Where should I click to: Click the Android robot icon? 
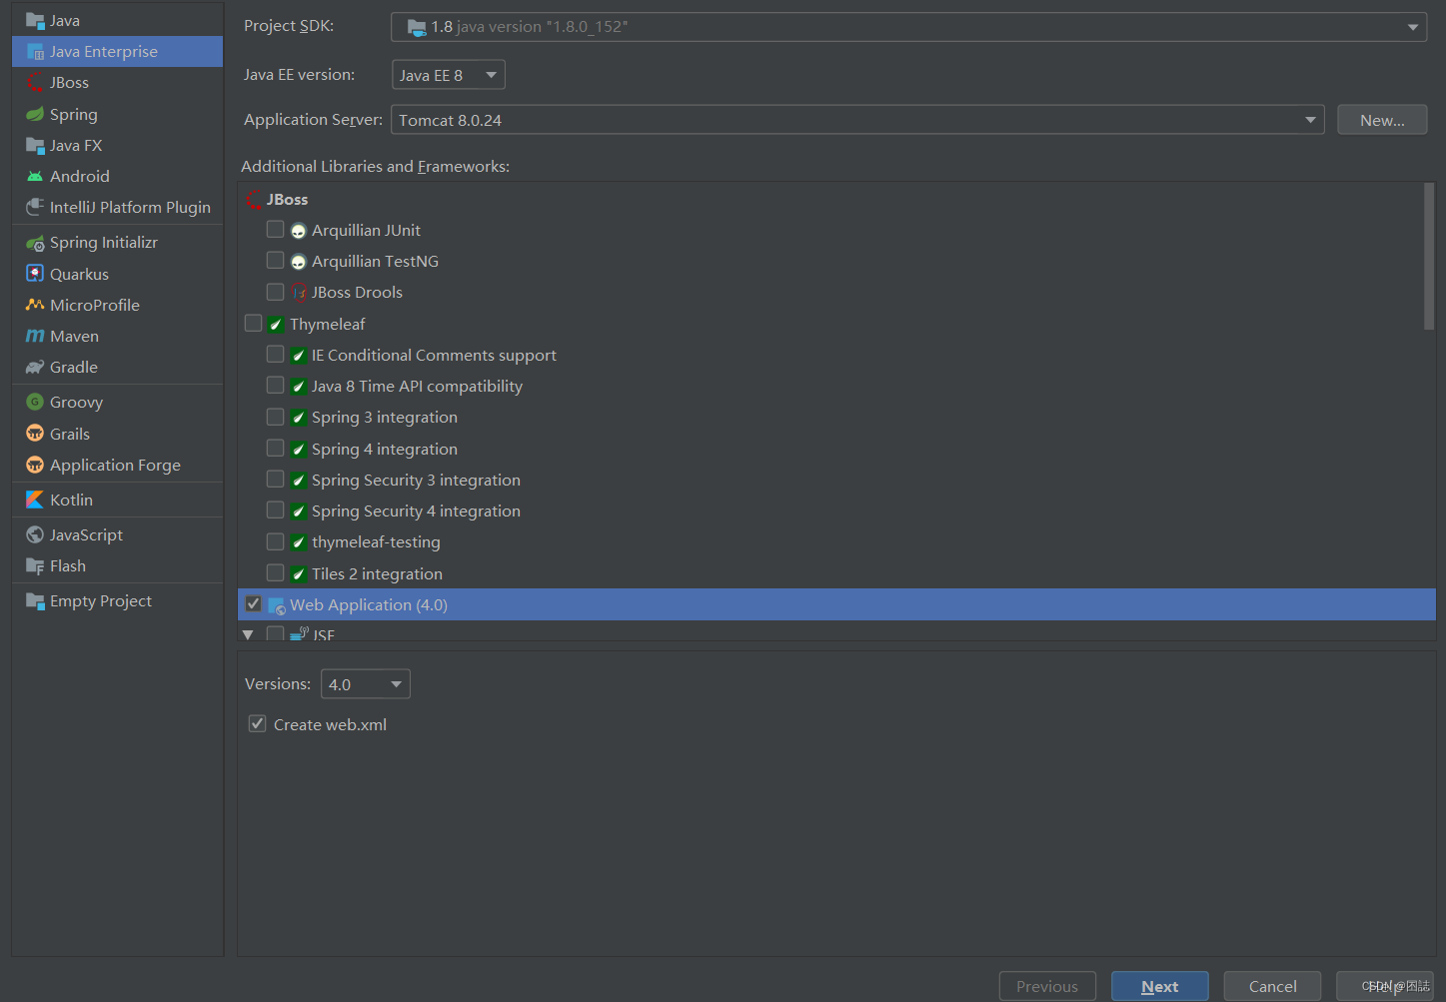tap(35, 177)
